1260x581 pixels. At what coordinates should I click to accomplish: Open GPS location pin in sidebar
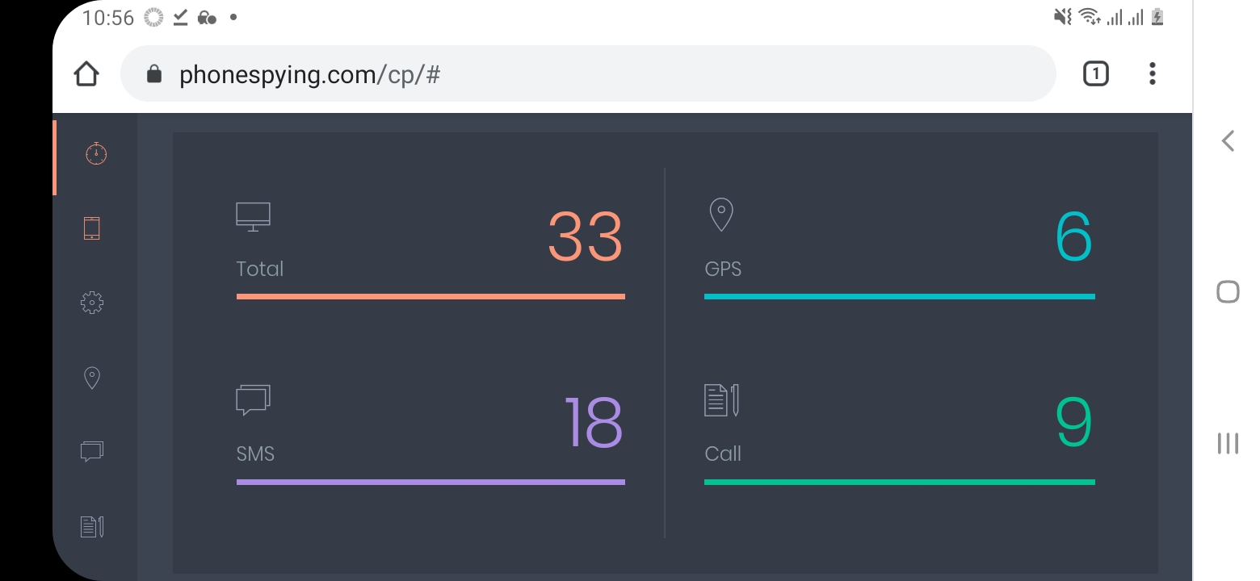click(x=92, y=378)
